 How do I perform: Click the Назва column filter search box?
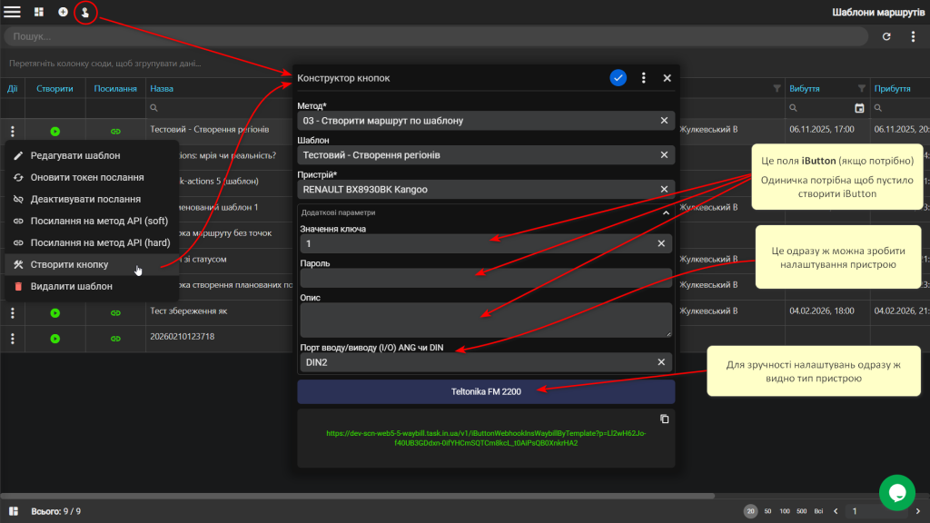220,108
